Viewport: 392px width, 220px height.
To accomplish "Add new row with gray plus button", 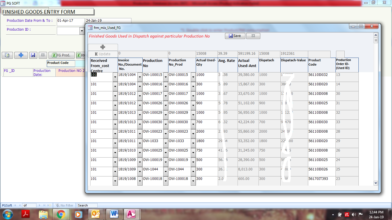I will click(x=103, y=47).
